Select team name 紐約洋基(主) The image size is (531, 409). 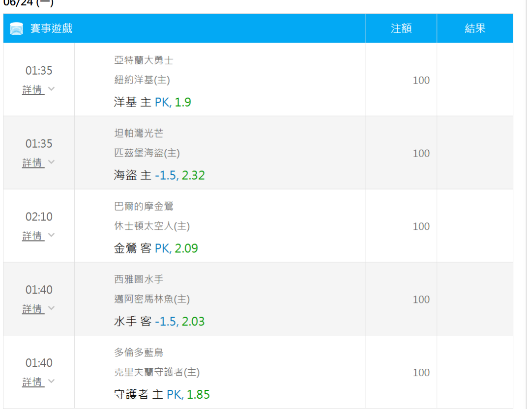point(142,80)
